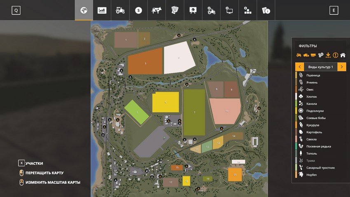The width and height of the screenshot is (350, 197).
Task: Select field 1 on the map
Action: point(126,40)
